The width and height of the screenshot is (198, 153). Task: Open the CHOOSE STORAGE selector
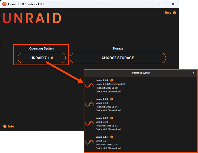point(118,58)
